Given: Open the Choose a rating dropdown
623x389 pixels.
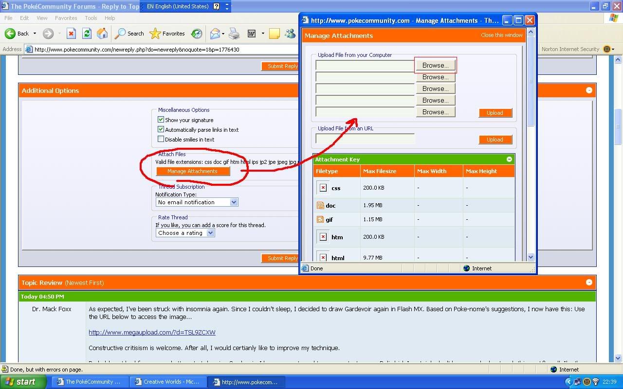Looking at the screenshot, I should click(x=185, y=233).
